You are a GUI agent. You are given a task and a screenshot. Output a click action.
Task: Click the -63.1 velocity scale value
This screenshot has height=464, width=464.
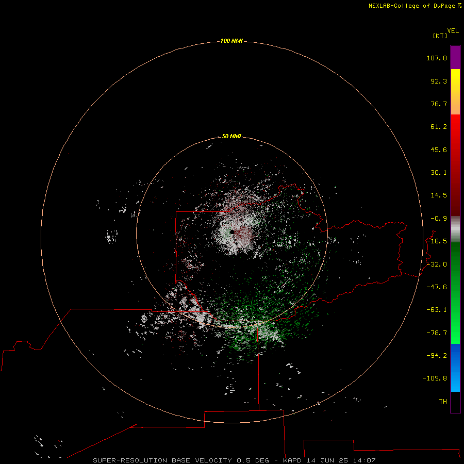437,310
